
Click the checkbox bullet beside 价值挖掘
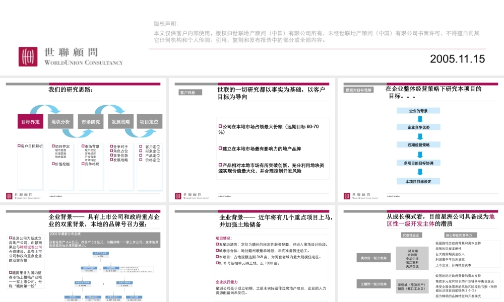point(52,164)
